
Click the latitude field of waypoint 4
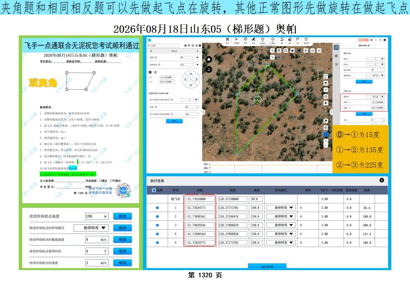tap(200, 234)
